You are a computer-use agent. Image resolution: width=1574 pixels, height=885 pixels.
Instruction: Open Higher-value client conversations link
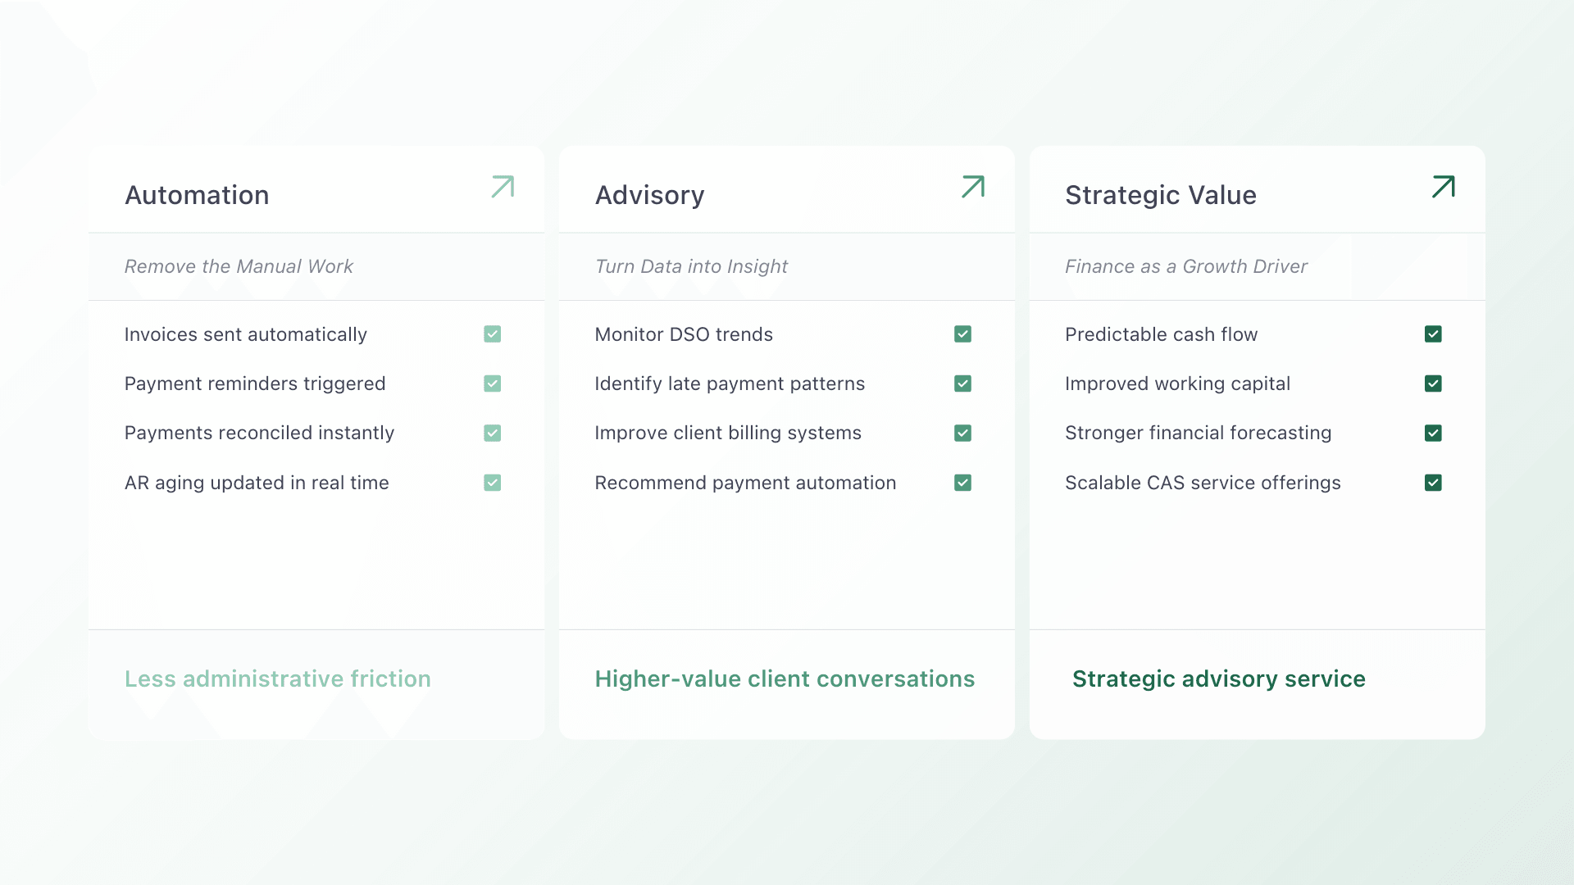[785, 678]
